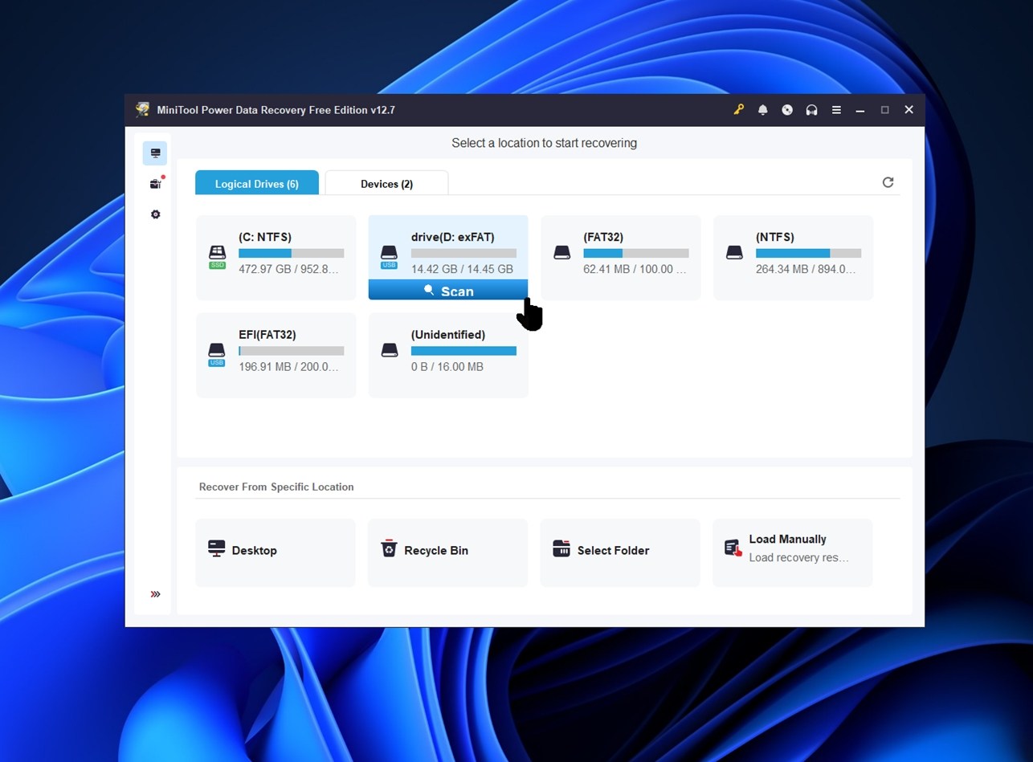Open the headphones support icon
The height and width of the screenshot is (762, 1033).
[811, 110]
